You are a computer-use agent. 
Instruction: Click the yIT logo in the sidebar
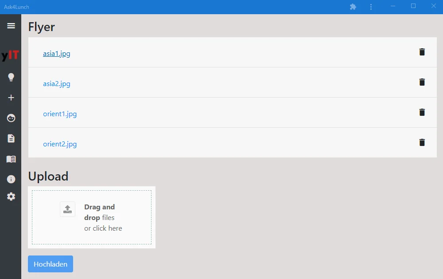tap(10, 55)
